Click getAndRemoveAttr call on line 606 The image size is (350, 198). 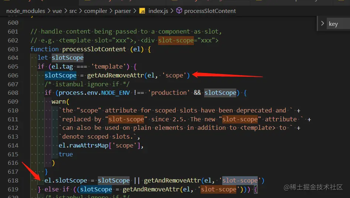(x=116, y=75)
